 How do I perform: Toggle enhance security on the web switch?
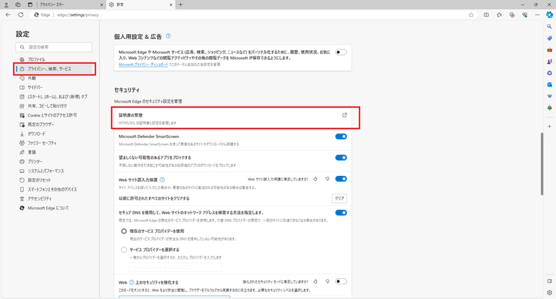coord(341,282)
